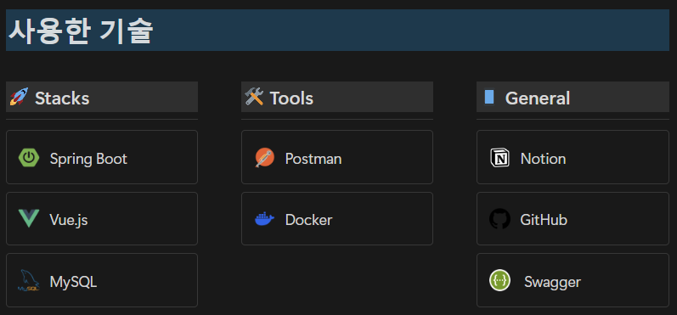Viewport: 677px width, 315px height.
Task: Click the Postman orange logo icon
Action: (265, 158)
